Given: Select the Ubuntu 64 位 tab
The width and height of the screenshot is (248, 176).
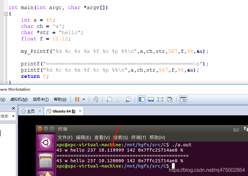Looking at the screenshot, I should (64, 111).
